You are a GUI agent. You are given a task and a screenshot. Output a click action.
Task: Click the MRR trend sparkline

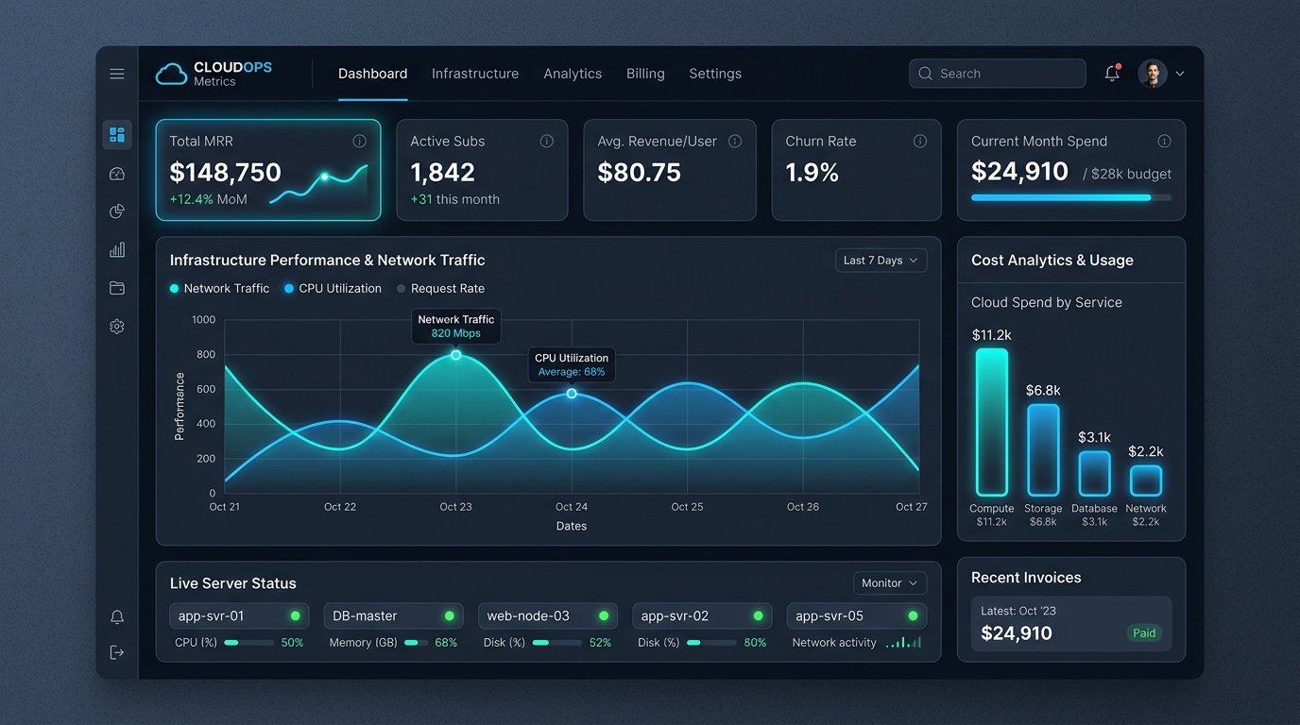point(318,182)
